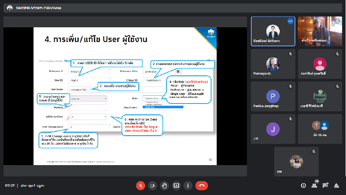Click the presenter avatar in top bar
This screenshot has width=346, height=195.
pyautogui.click(x=10, y=8)
